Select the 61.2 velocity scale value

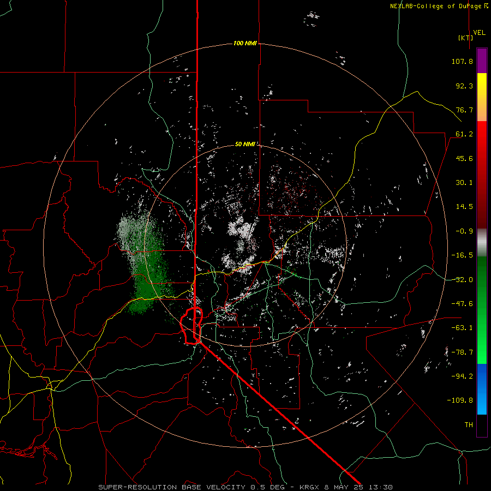click(464, 134)
